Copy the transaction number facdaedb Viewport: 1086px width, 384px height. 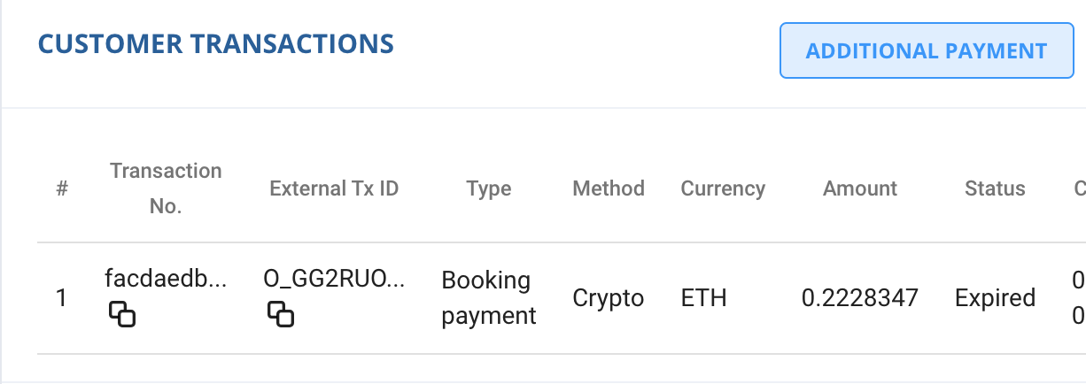click(x=122, y=314)
